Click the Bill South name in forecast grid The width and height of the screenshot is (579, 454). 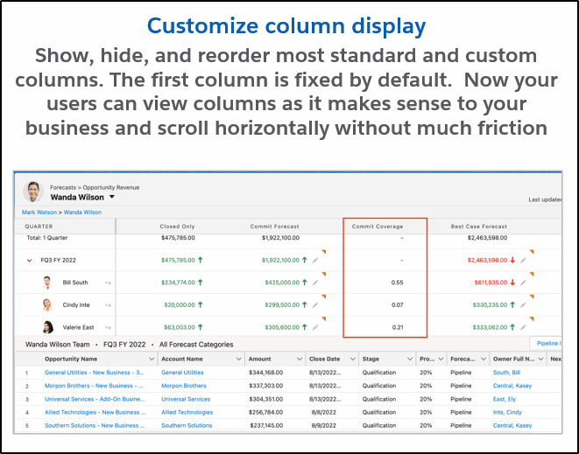[75, 283]
